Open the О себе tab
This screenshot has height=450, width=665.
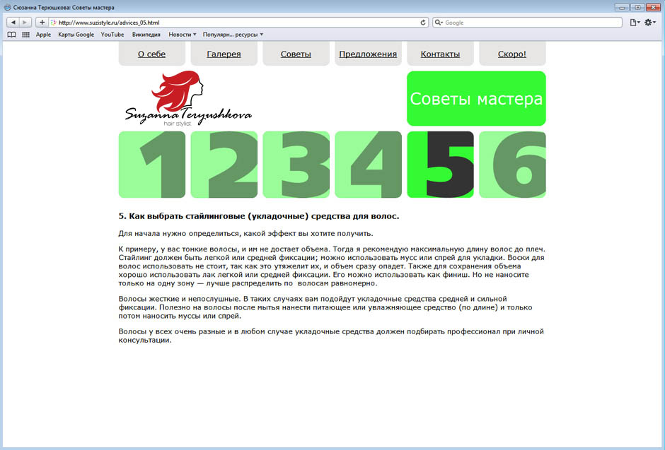pos(151,54)
